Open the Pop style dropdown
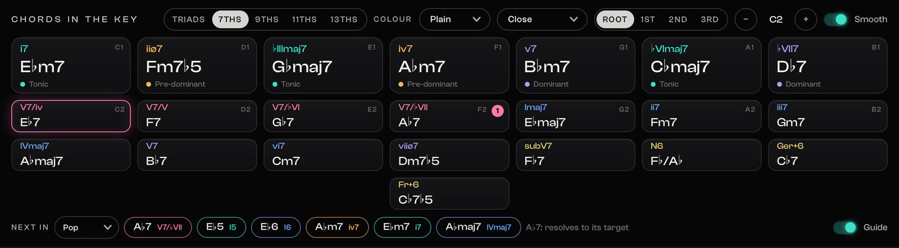 point(87,227)
